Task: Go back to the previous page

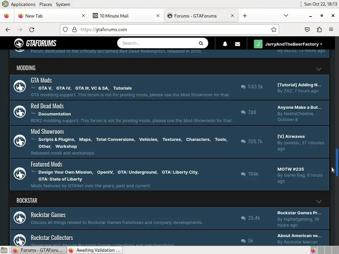Action: coord(8,29)
